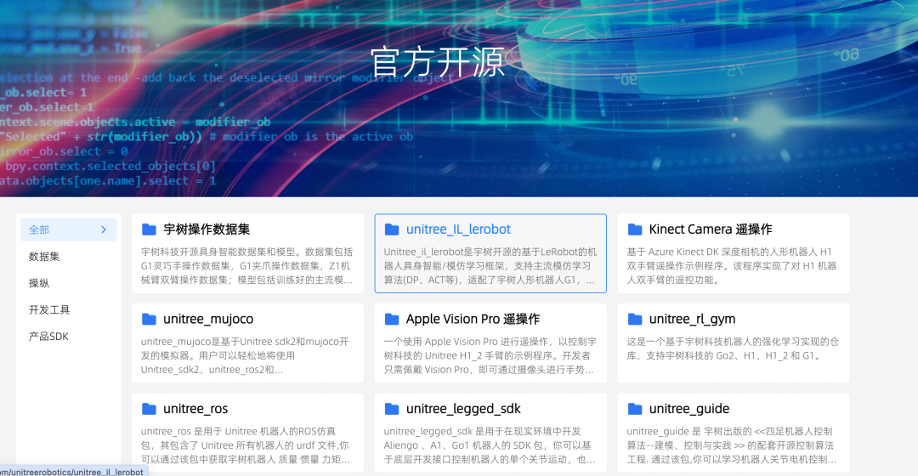The height and width of the screenshot is (476, 918).
Task: Open the unitree_rl_gym title link
Action: point(692,319)
